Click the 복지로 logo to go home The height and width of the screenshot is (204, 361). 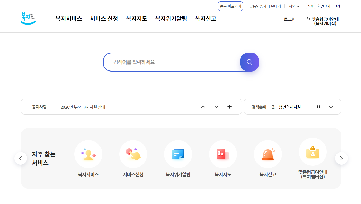28,18
